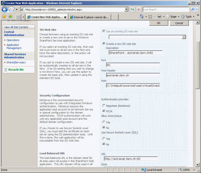Select Yes for Allow Anonymous
201x173 pixels.
(104, 122)
